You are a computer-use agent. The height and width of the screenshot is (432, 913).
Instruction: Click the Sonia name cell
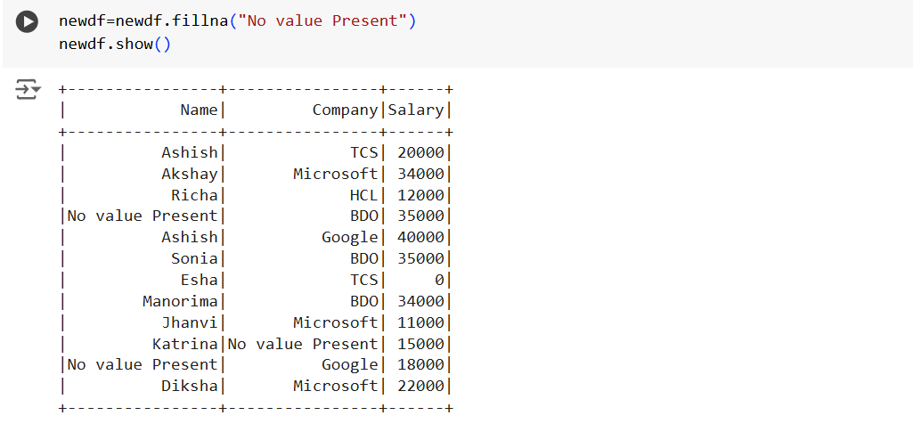coord(194,258)
